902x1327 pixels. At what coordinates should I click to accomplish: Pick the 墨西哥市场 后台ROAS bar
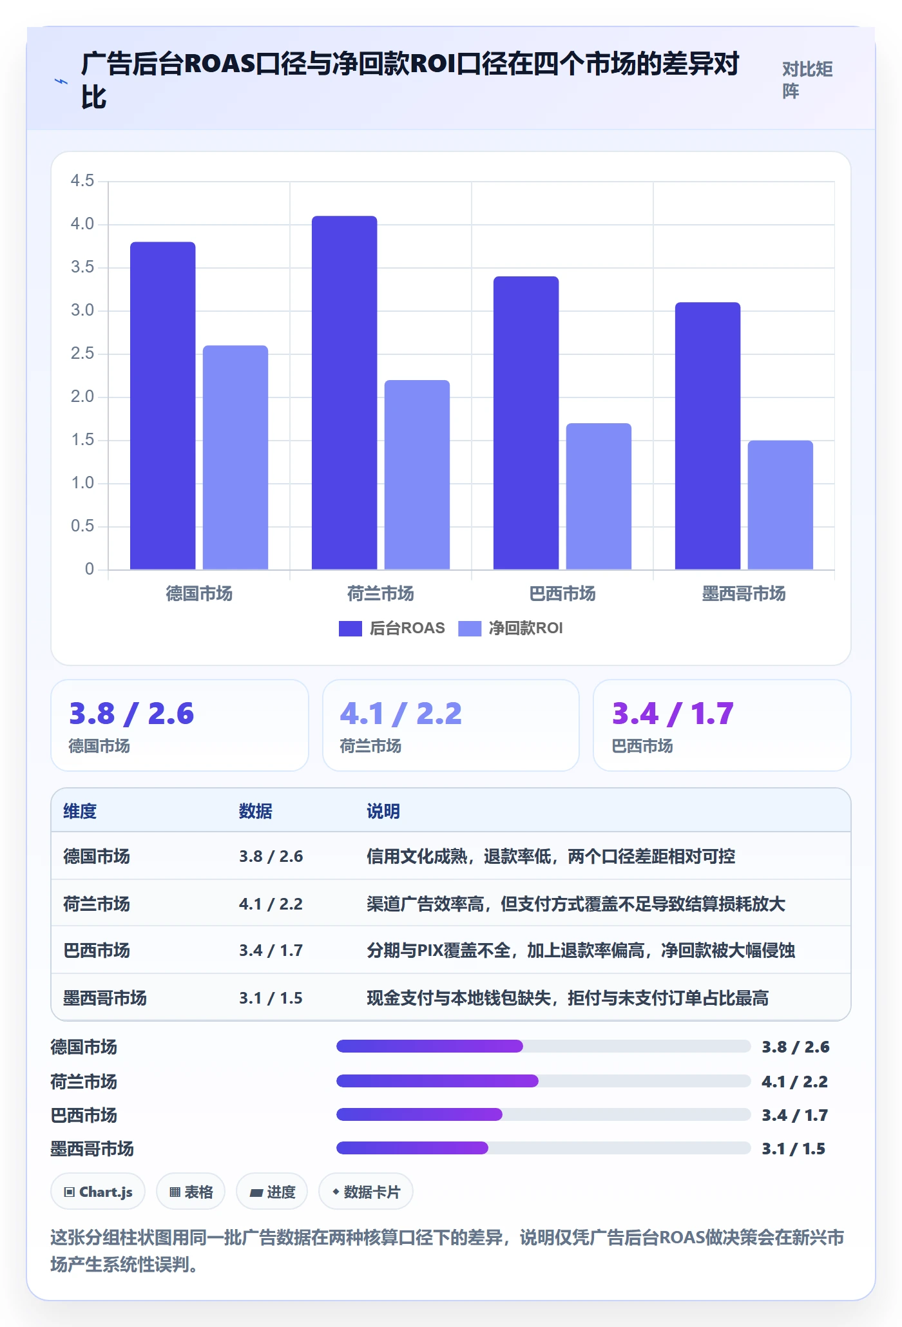tap(708, 436)
